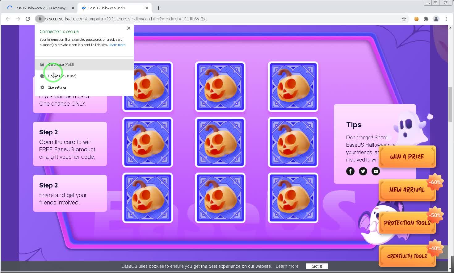The image size is (454, 273).
Task: Open Chrome's three-dot menu
Action: point(446,19)
